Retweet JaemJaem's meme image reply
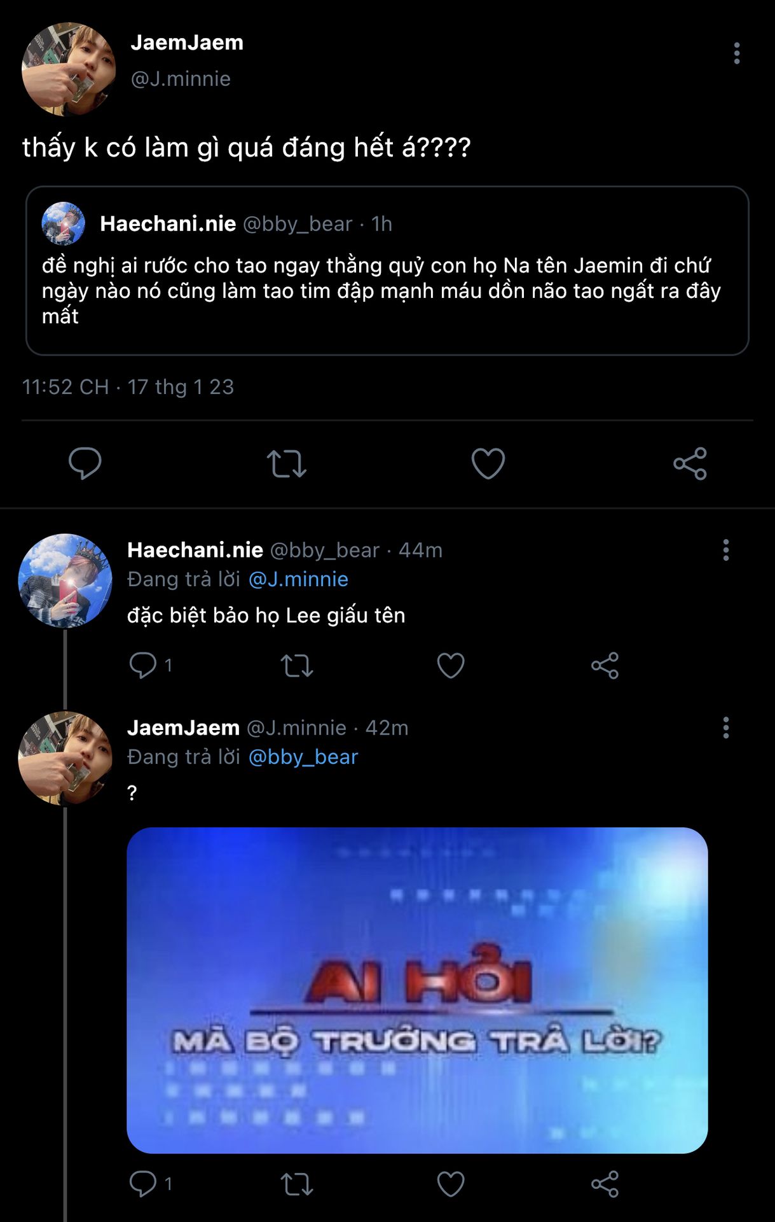The width and height of the screenshot is (775, 1222). [x=297, y=1184]
